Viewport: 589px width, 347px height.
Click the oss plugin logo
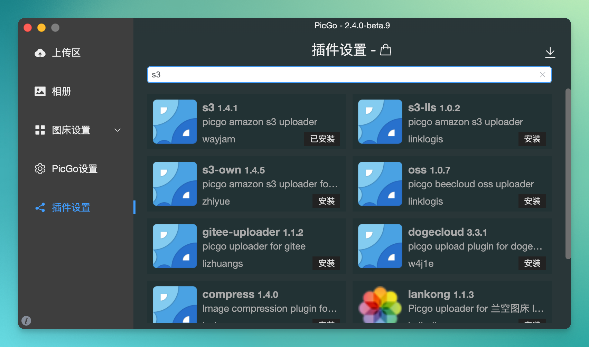point(380,184)
